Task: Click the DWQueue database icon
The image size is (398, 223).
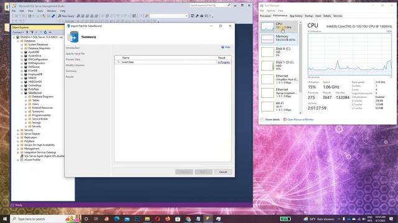Action: (25, 67)
